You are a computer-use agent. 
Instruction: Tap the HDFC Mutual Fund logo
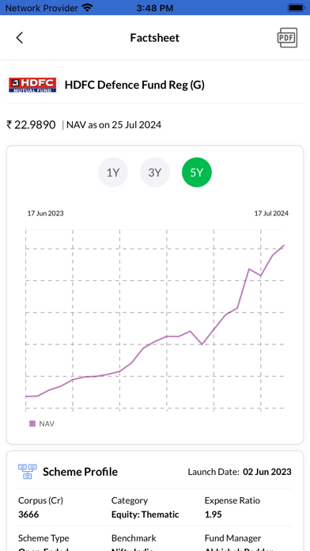pyautogui.click(x=32, y=85)
